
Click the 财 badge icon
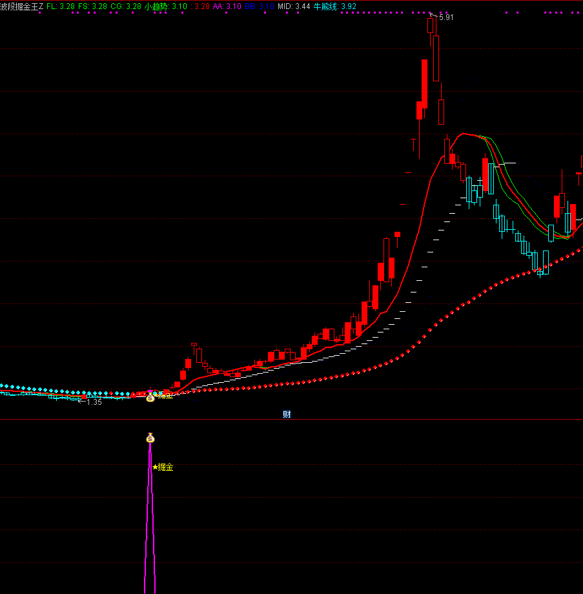(x=287, y=415)
